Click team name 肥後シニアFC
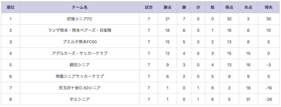The height and width of the screenshot is (107, 281). [80, 19]
